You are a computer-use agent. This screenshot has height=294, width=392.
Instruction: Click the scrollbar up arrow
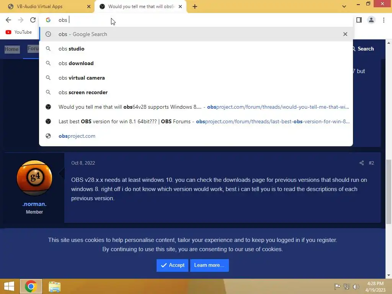[389, 43]
